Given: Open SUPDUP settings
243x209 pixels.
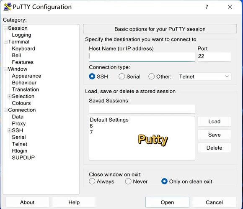Looking at the screenshot, I should [23, 158].
